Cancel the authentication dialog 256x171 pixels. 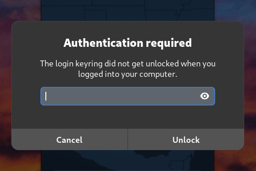point(69,140)
